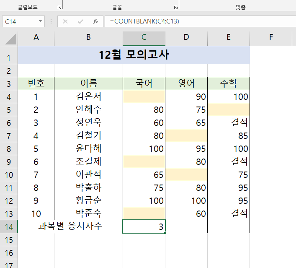Select 박준숙's 수학 cell showing 결석
Screen dimensions: 296x268
[229, 213]
